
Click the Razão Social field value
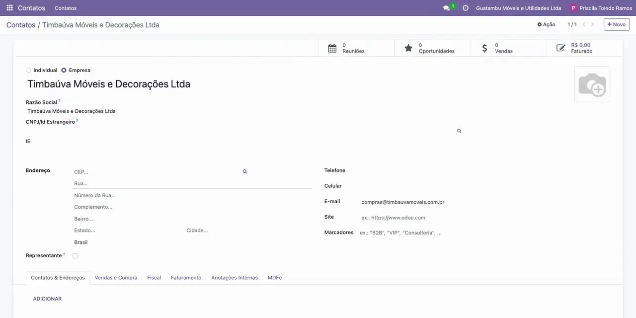[72, 111]
